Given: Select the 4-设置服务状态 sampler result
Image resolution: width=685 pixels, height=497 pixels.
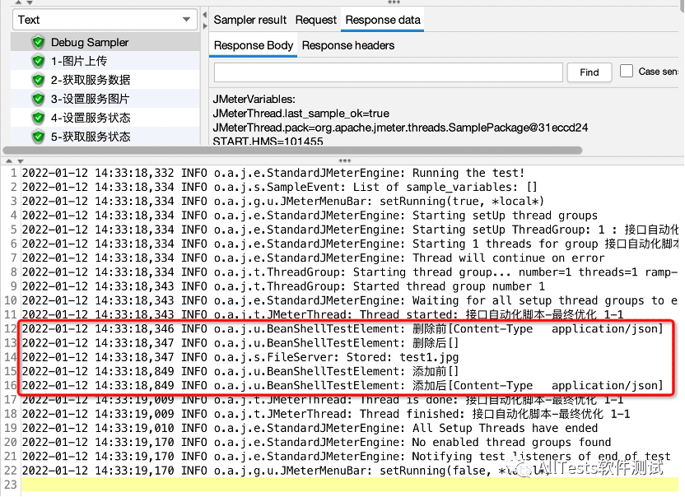Looking at the screenshot, I should click(105, 118).
